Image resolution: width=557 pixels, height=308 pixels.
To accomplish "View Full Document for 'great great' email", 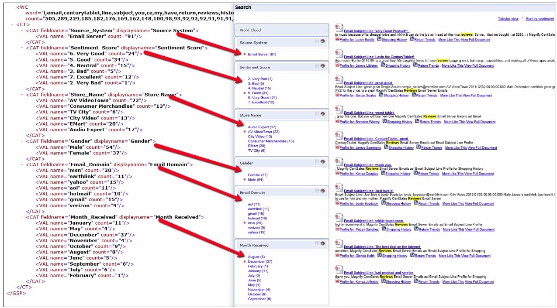I will click(x=480, y=96).
